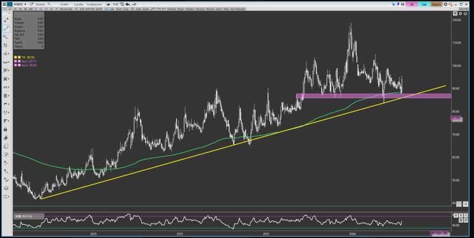Click the copy pages icon in left sidebar
The height and width of the screenshot is (238, 474).
point(6,146)
